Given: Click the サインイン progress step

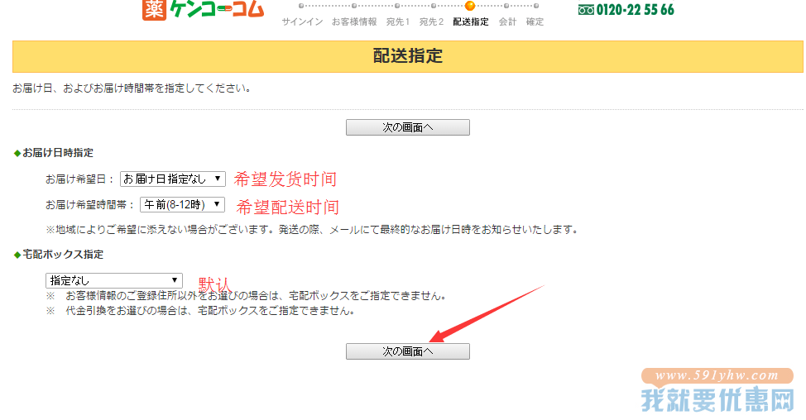Looking at the screenshot, I should click(x=302, y=21).
